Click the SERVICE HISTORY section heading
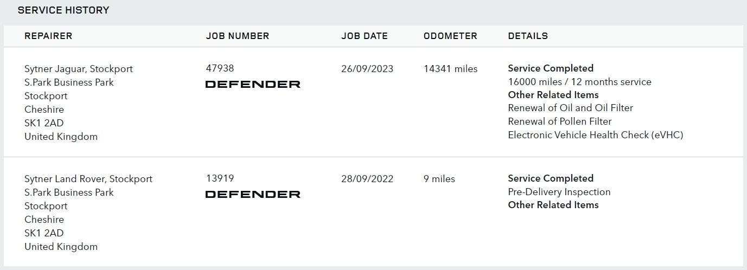Viewport: 747px width, 270px height. tap(63, 10)
